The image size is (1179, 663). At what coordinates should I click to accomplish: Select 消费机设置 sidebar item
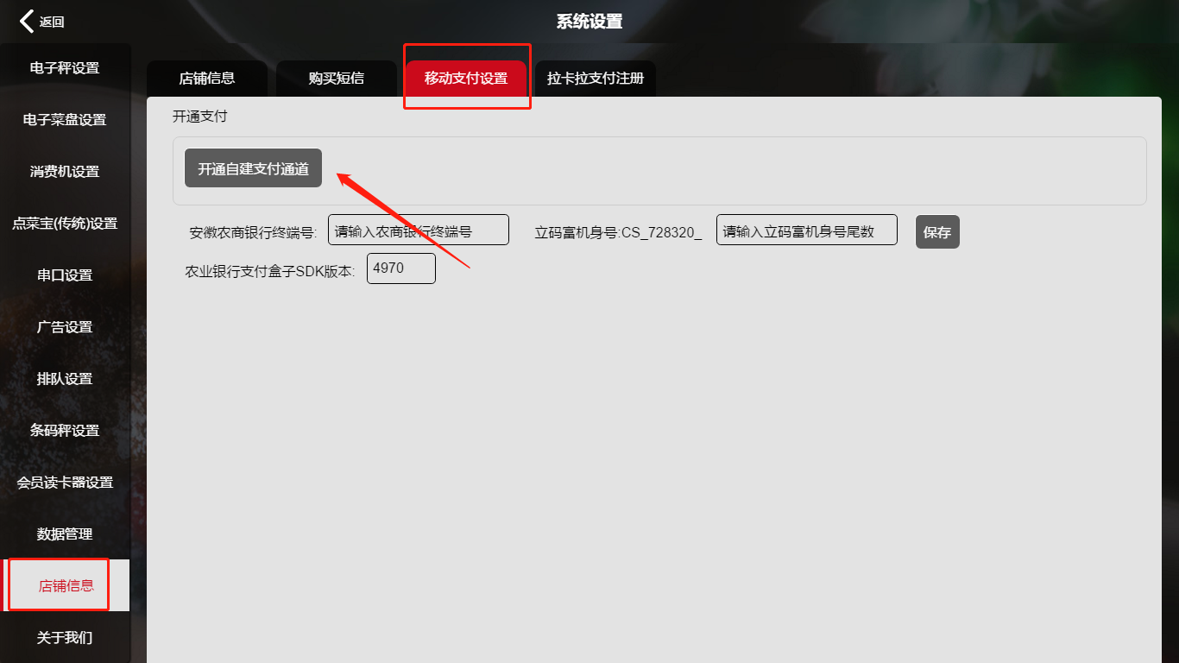click(65, 172)
